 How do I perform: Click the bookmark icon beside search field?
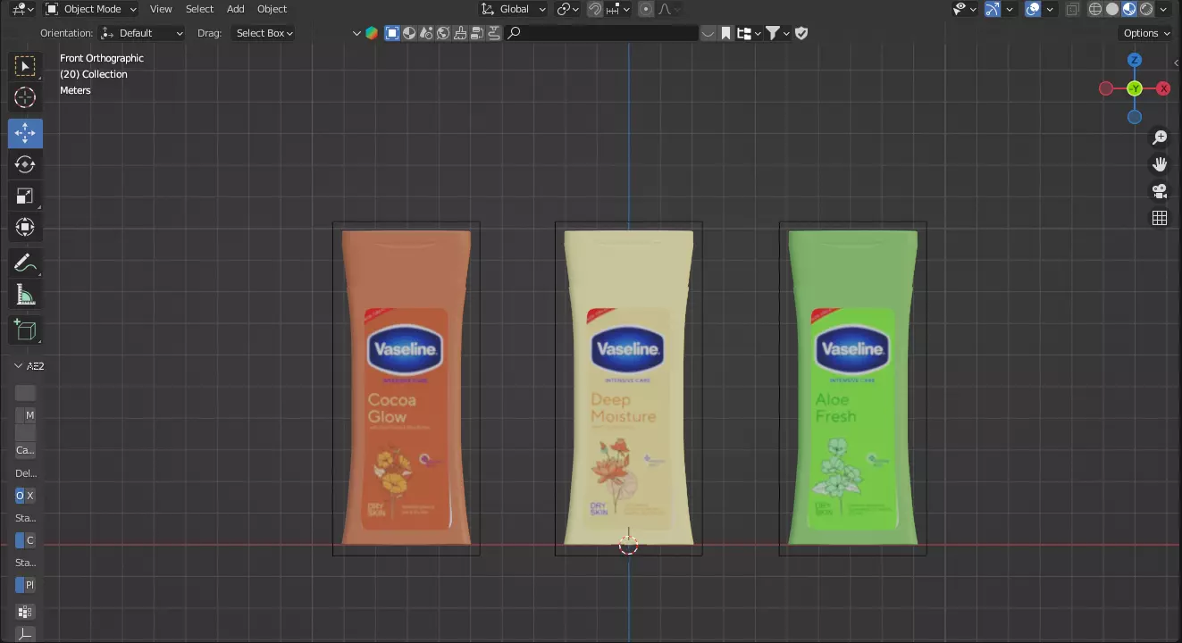coord(726,33)
